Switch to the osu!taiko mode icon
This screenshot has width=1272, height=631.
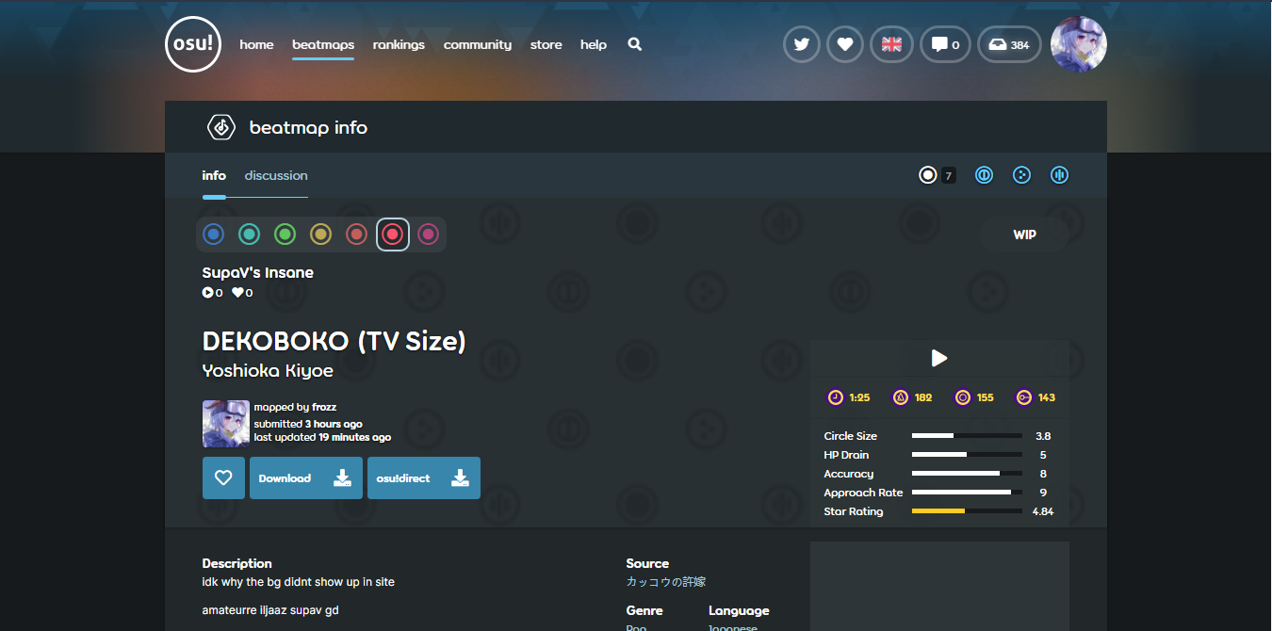click(x=984, y=174)
